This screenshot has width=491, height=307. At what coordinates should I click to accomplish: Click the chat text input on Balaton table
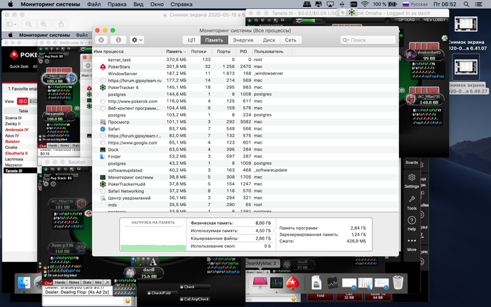click(x=83, y=301)
